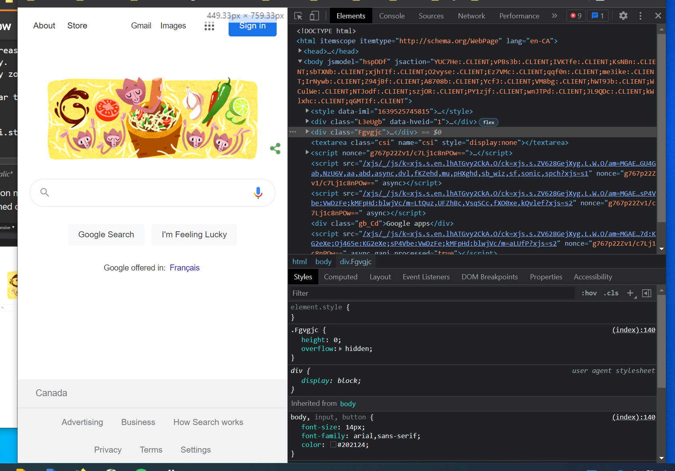Open the Layout tab
Image resolution: width=675 pixels, height=471 pixels.
[x=380, y=277]
